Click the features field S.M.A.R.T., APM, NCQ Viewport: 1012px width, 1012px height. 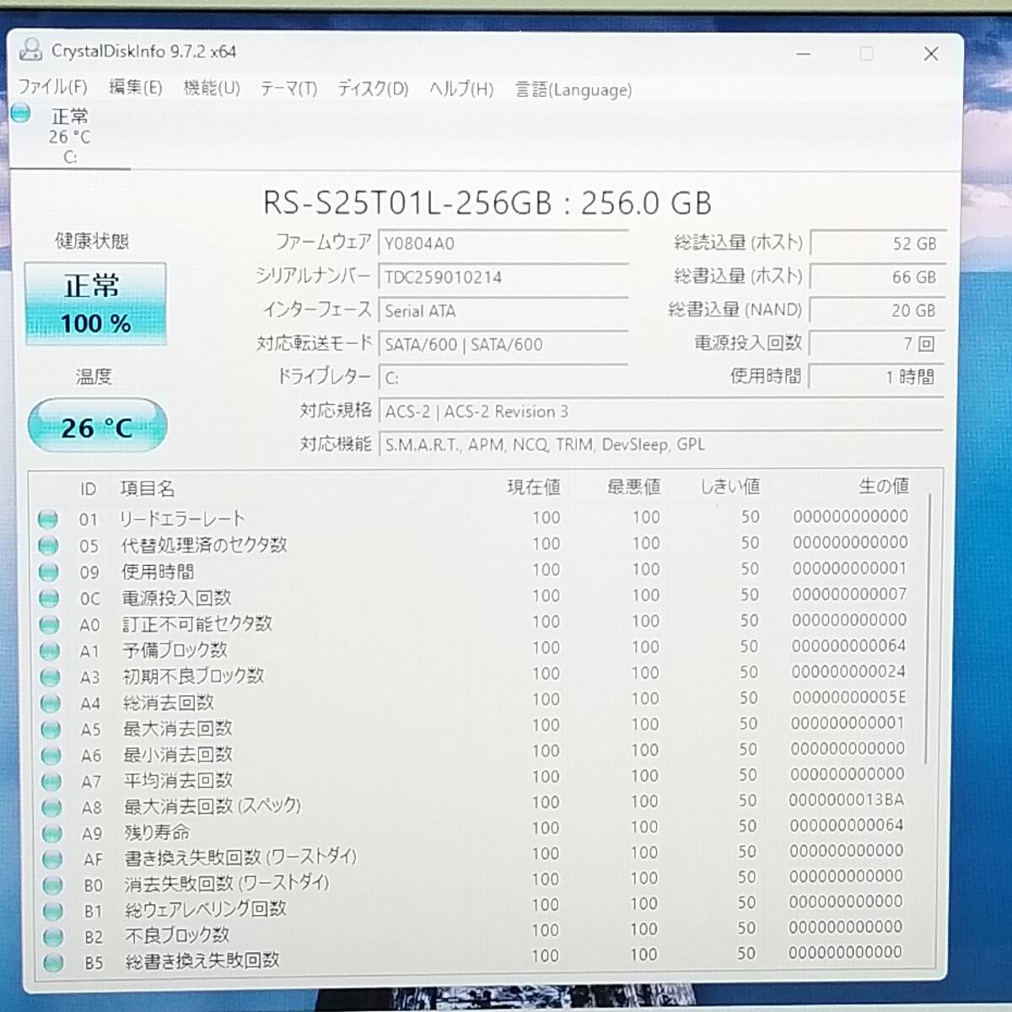coord(662,444)
